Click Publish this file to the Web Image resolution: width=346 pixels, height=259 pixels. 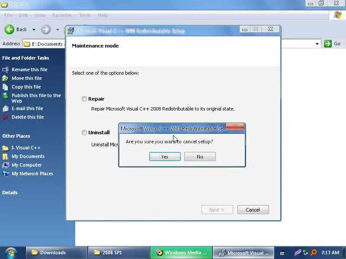pyautogui.click(x=36, y=98)
